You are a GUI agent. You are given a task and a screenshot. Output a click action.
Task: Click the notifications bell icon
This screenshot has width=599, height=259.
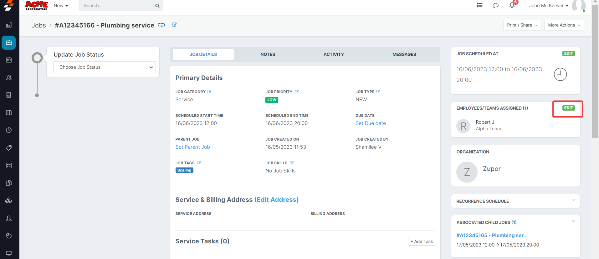[x=512, y=6]
